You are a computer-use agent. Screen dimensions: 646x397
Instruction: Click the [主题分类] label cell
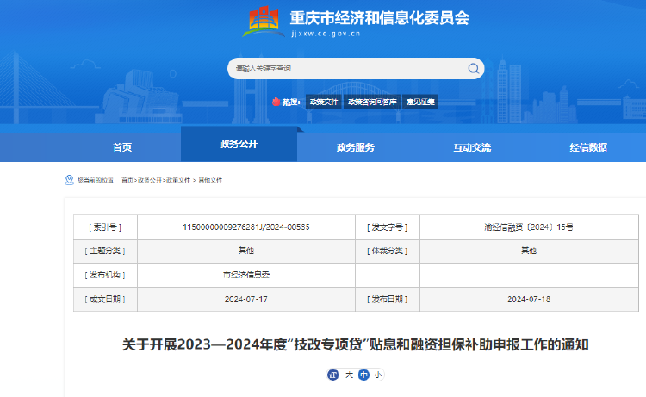click(x=105, y=251)
